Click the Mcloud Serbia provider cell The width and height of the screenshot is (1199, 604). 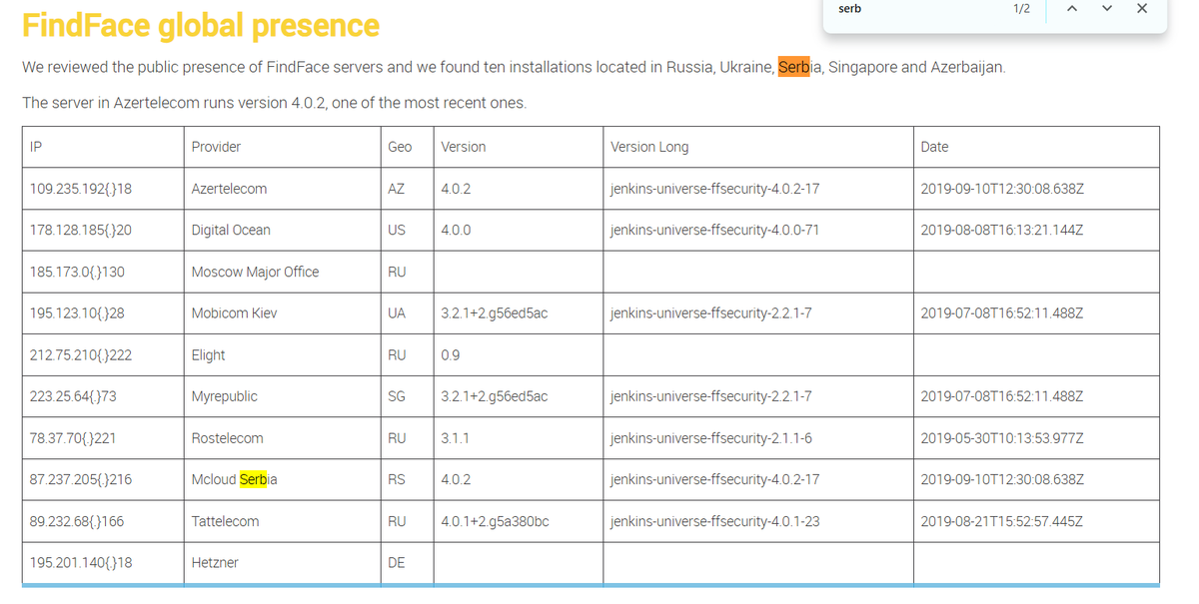(282, 479)
